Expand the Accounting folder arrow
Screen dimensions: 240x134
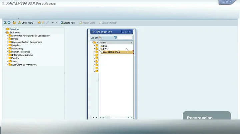click(7, 48)
